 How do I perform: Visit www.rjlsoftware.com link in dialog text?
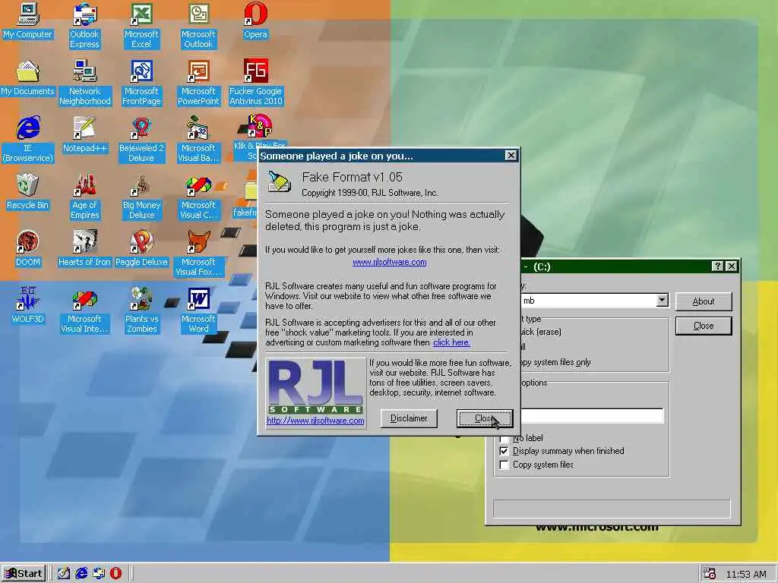[x=390, y=262]
